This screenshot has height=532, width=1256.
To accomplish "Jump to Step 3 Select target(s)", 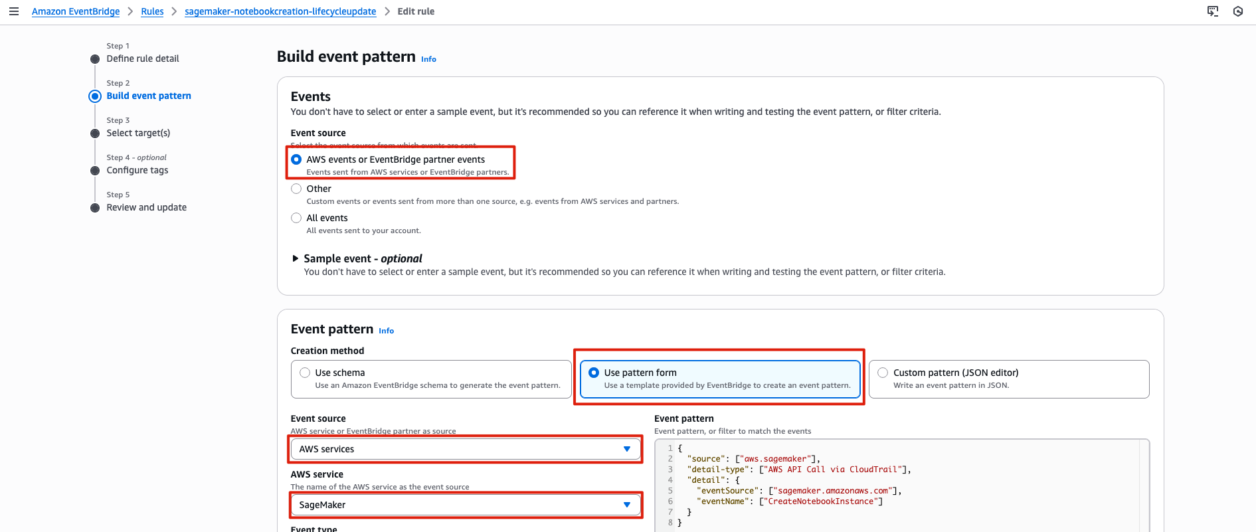I will coord(138,133).
